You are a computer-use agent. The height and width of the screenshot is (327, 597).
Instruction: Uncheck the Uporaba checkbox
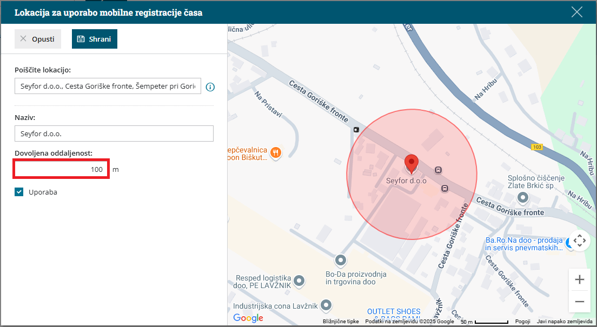pos(19,192)
